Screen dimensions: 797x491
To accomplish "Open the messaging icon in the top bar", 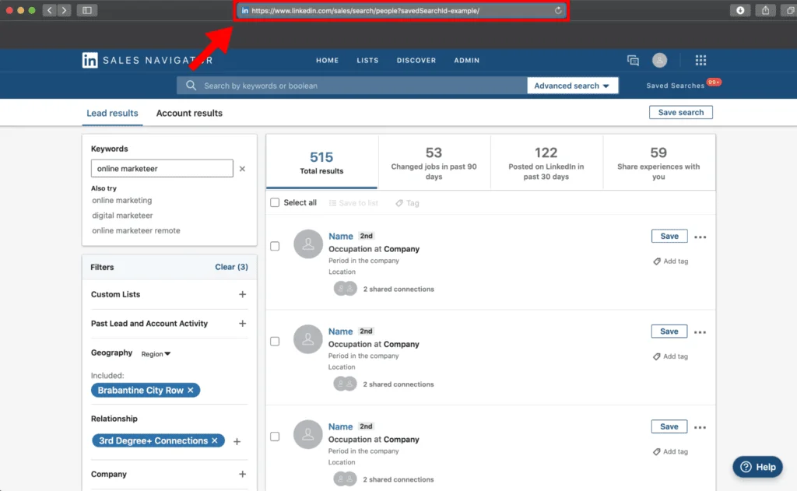I will point(633,60).
